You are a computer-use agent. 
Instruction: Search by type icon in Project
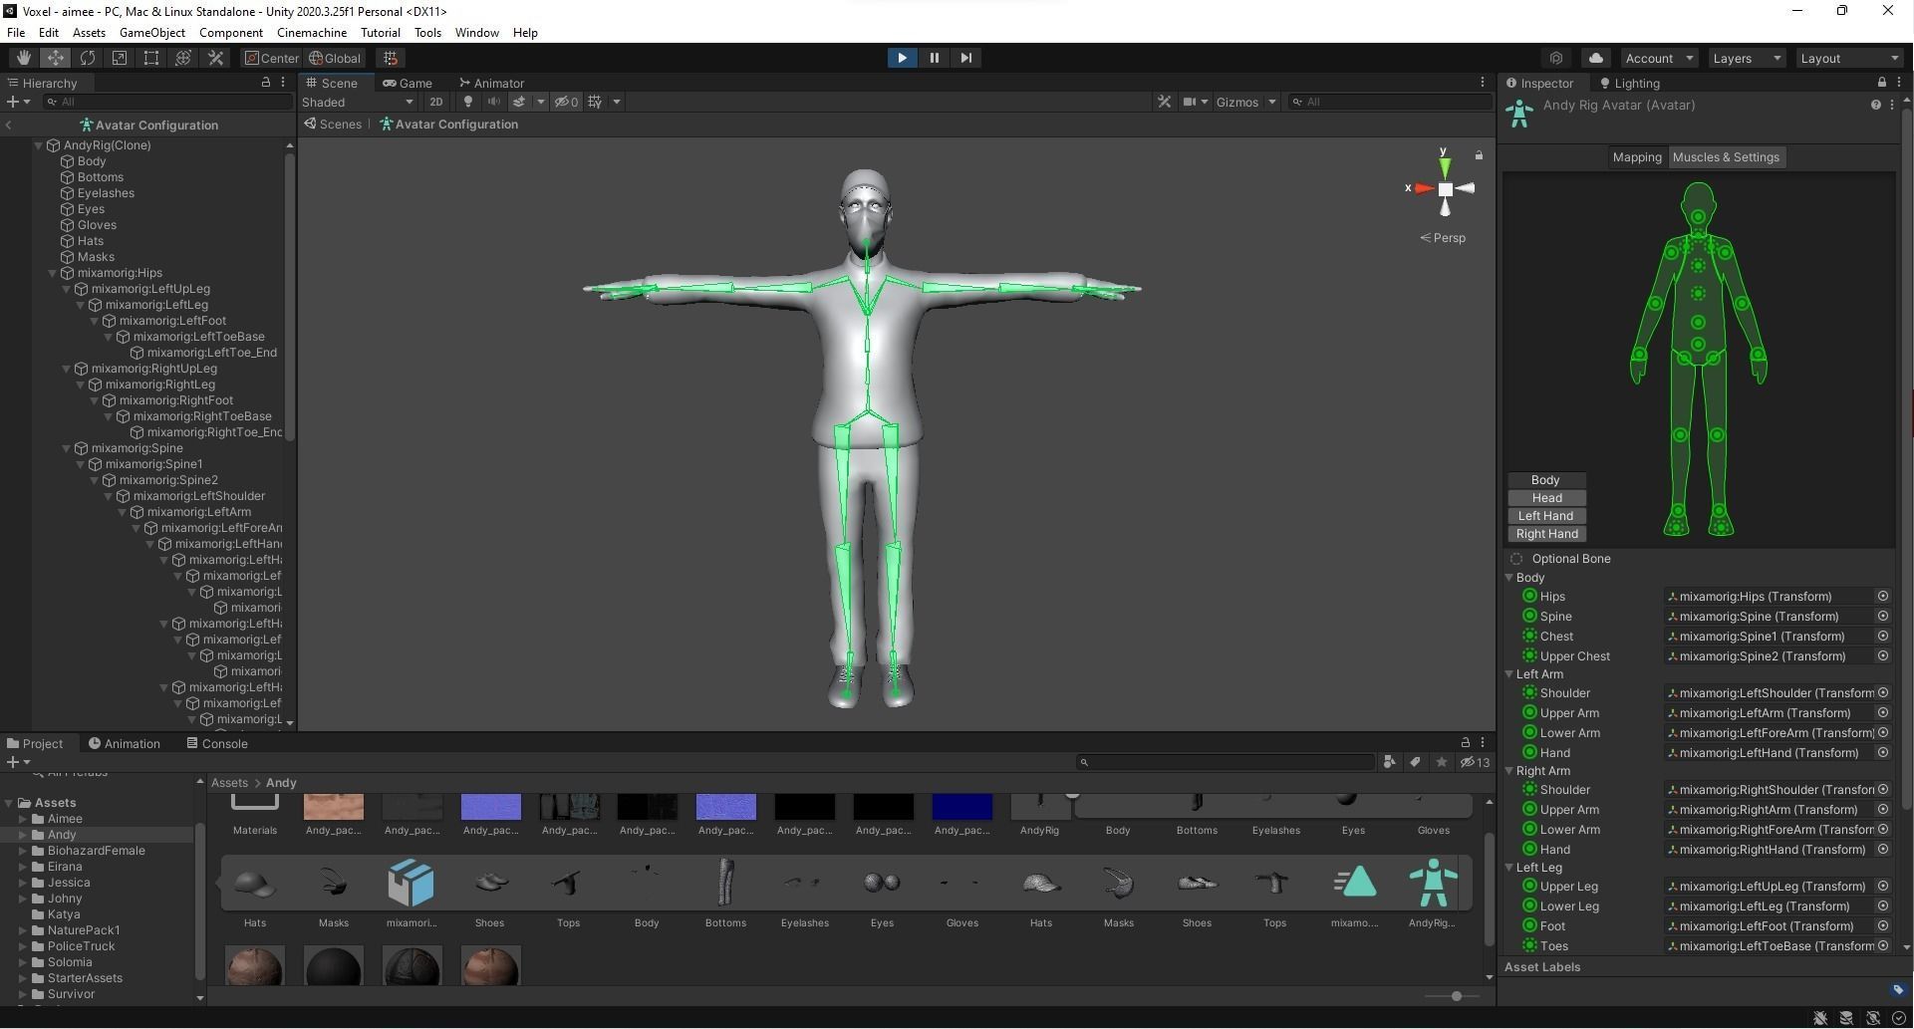pyautogui.click(x=1390, y=762)
